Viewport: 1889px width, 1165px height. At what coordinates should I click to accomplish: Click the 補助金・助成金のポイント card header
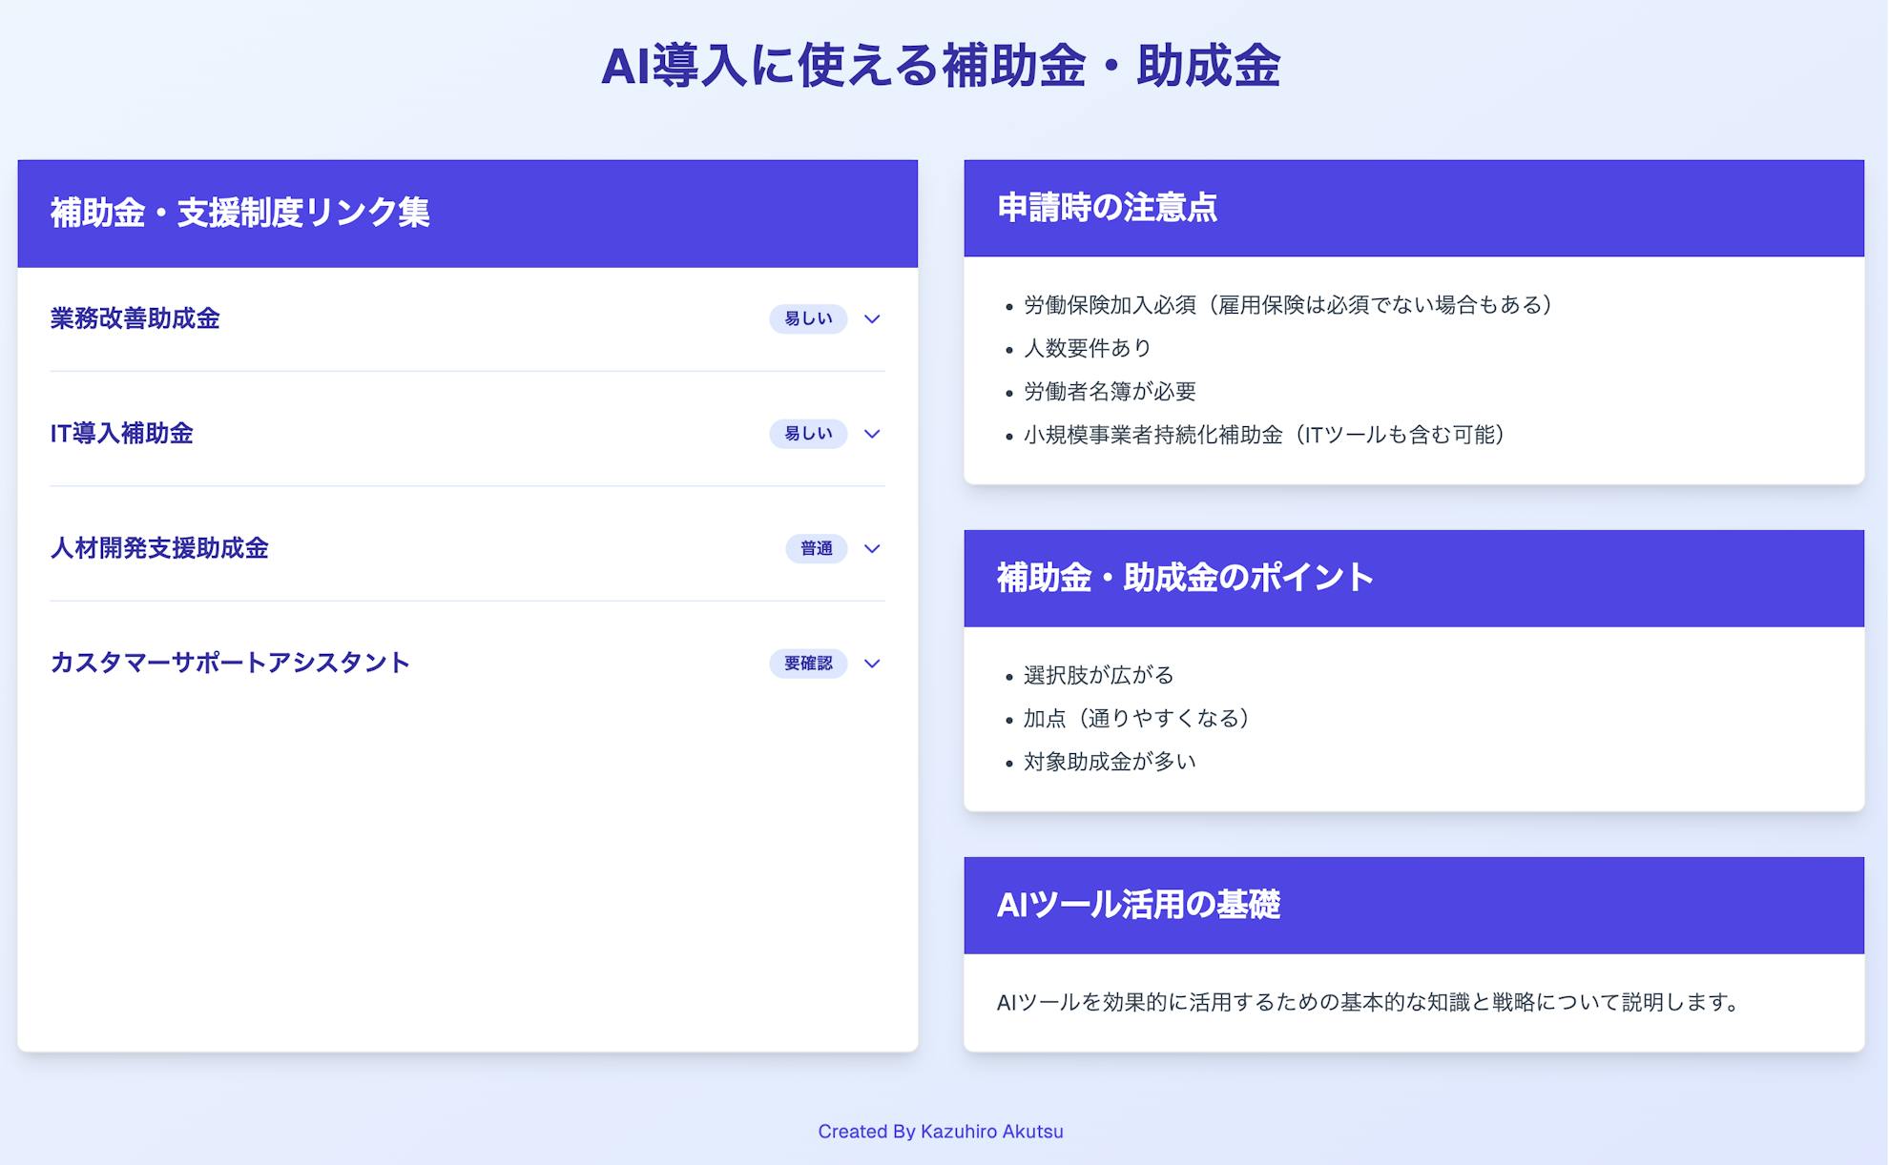pos(1184,578)
